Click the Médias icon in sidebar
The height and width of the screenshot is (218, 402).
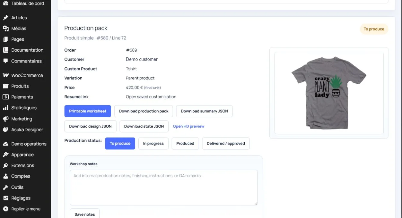(x=5, y=29)
